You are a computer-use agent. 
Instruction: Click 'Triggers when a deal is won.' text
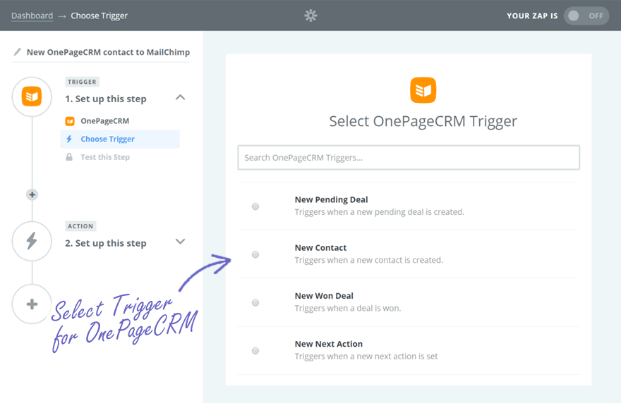(348, 308)
